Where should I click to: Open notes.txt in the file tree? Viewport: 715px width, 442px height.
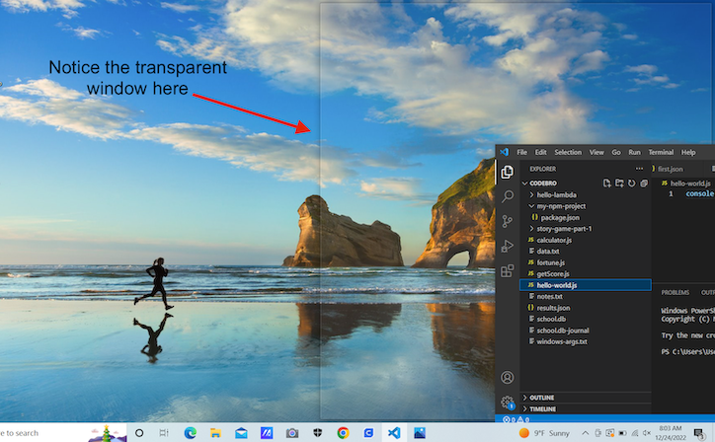(586, 296)
